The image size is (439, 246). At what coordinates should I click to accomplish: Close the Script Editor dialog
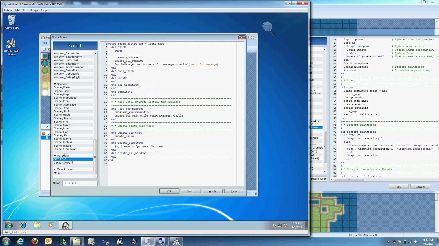(x=242, y=37)
